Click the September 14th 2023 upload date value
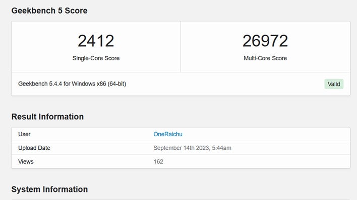Viewport: 357px width, 200px height. click(181, 148)
